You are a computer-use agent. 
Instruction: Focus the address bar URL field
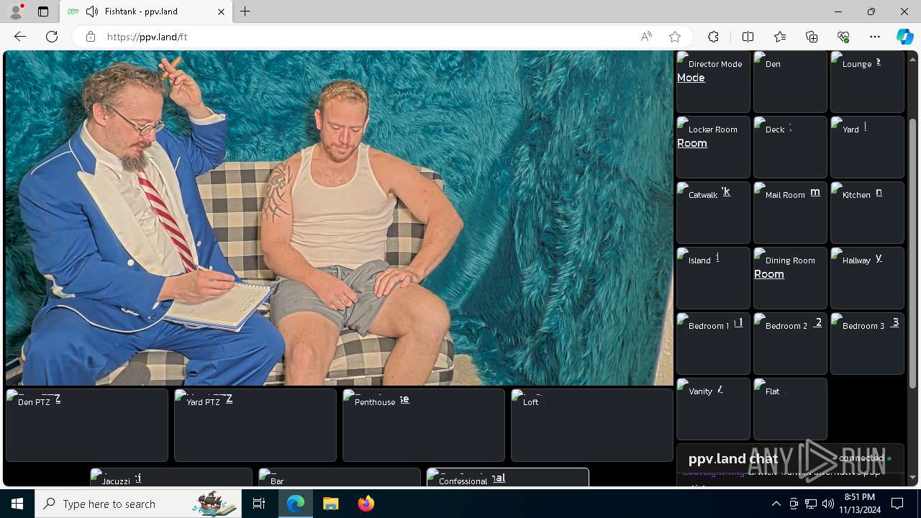(x=367, y=37)
